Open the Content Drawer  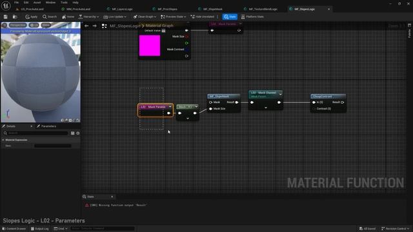point(14,229)
